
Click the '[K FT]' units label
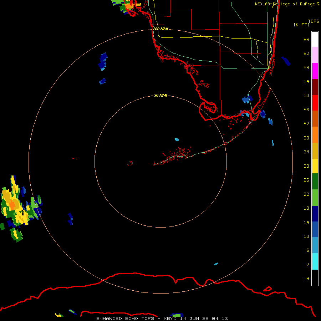[x=301, y=25]
